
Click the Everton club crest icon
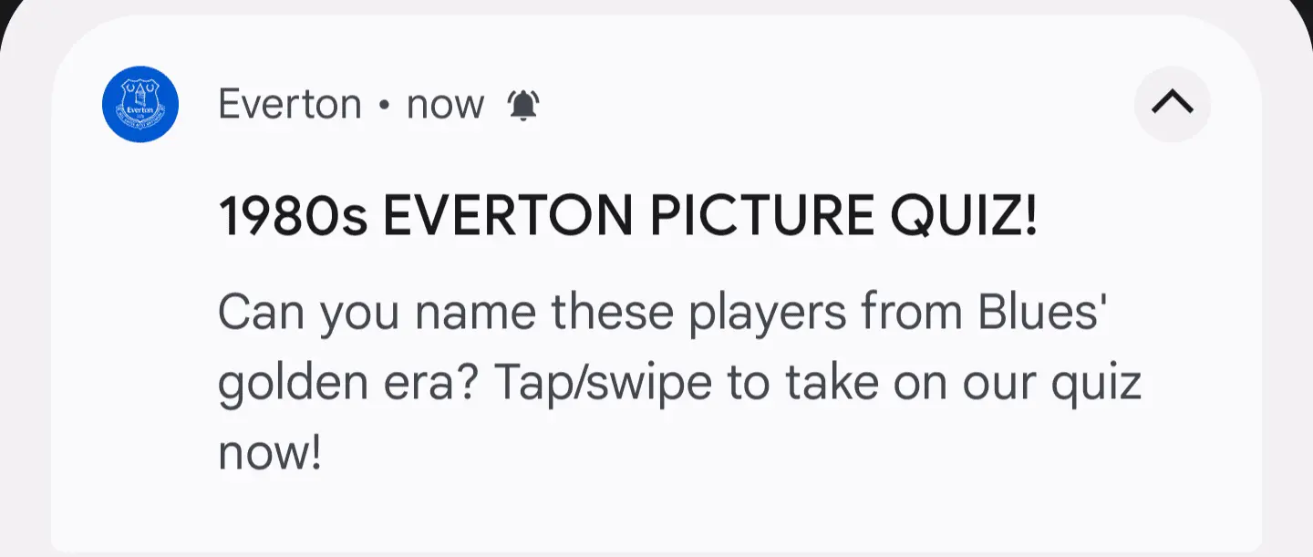coord(140,105)
